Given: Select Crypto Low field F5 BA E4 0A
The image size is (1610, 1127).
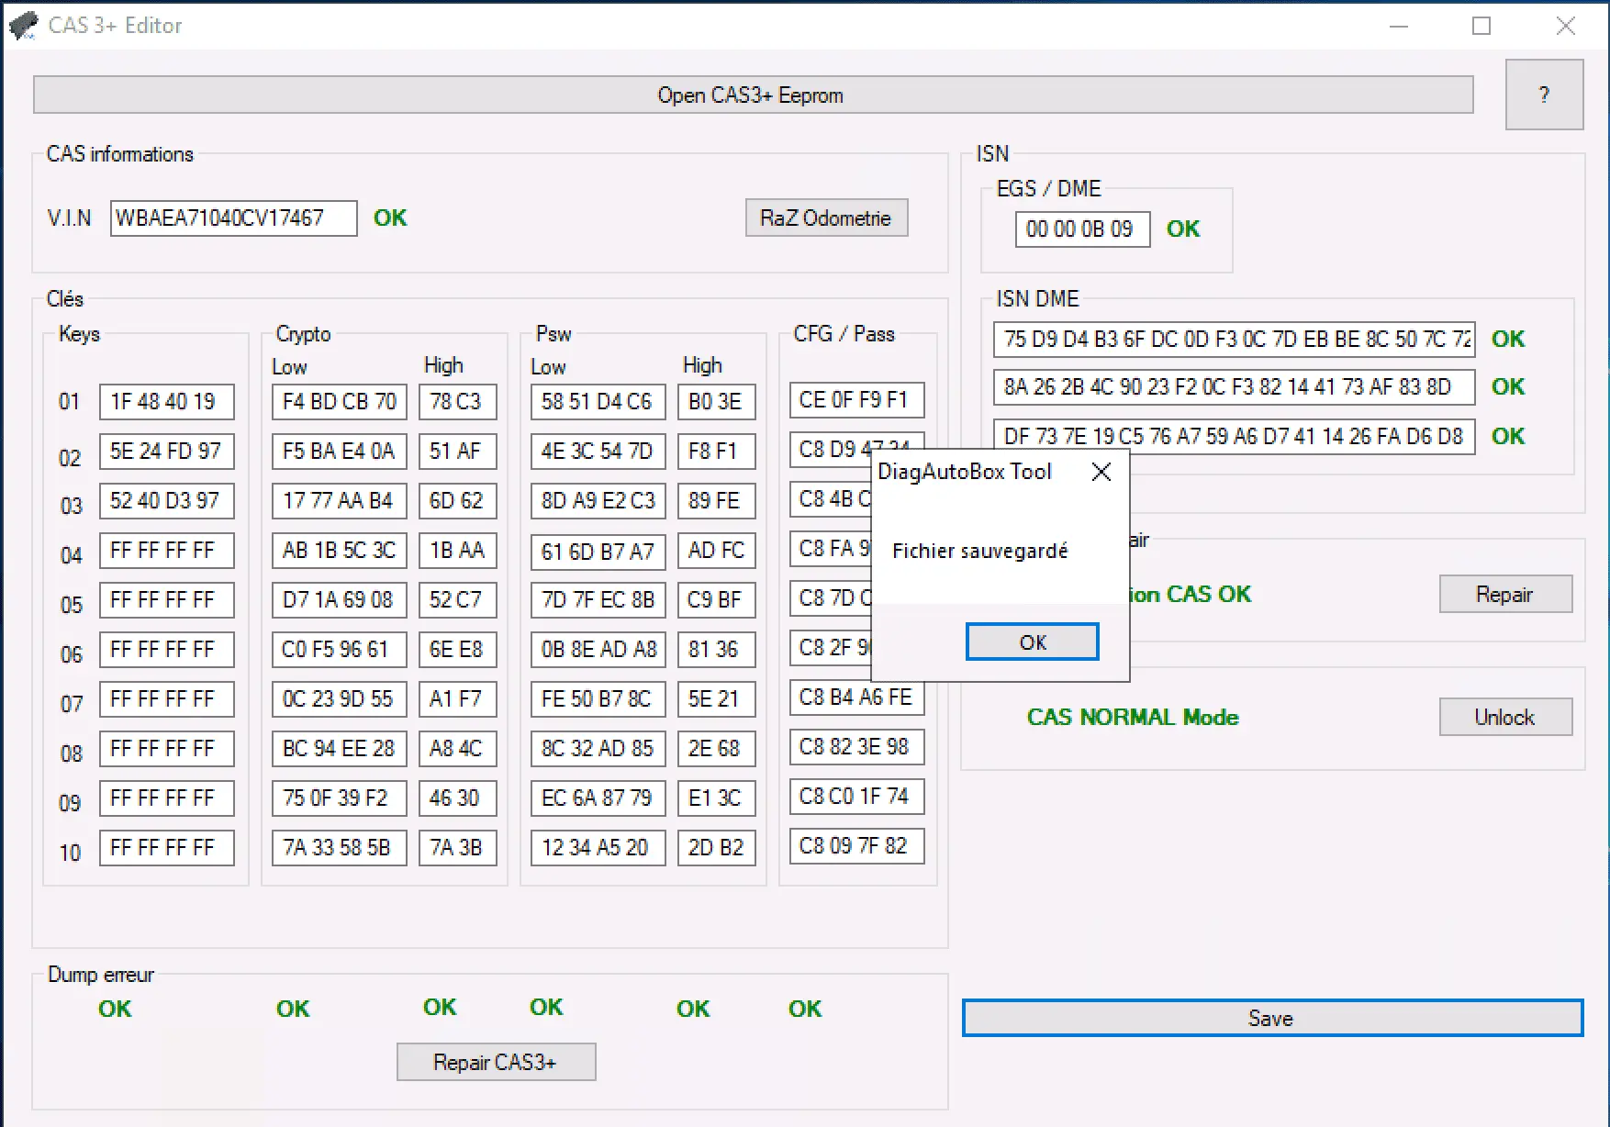Looking at the screenshot, I should (x=339, y=451).
